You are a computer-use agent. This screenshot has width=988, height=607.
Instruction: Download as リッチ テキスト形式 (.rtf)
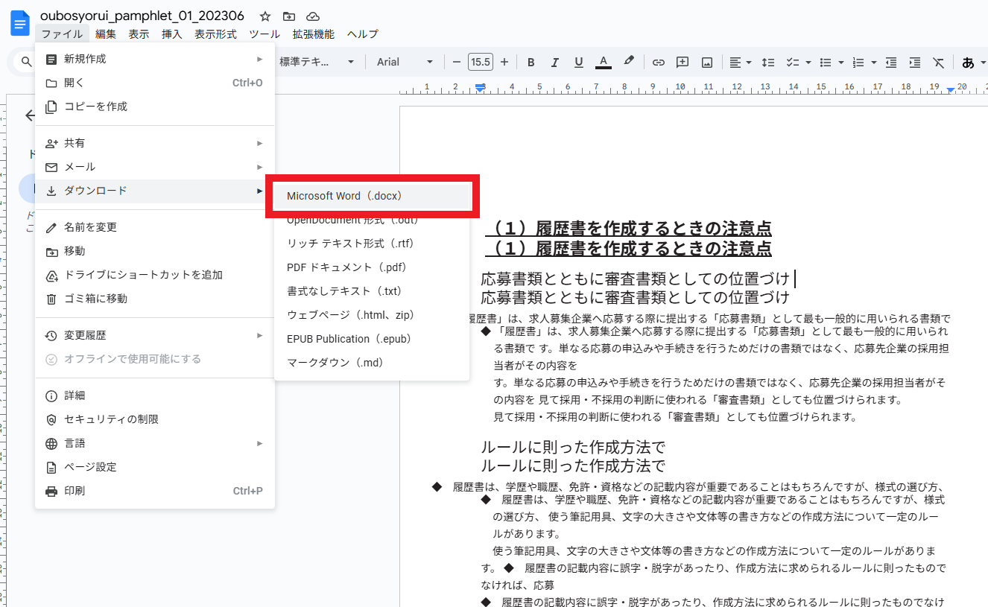coord(372,244)
